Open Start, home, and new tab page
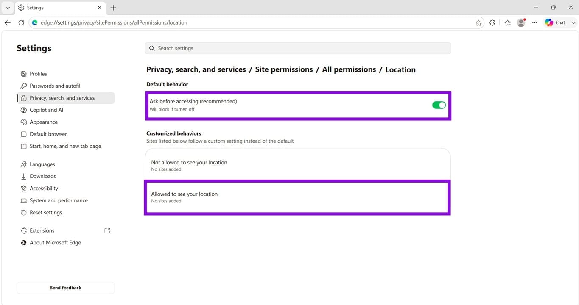579x305 pixels. click(x=66, y=146)
